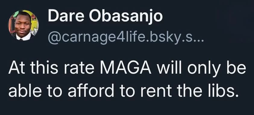Screen dimensions: 254x115
Task: Open the @carnage4life.bsky.s... handle
Action: (126, 39)
